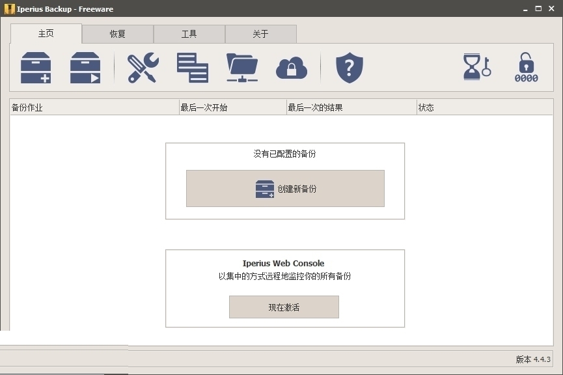Click the 现在激活 button
The image size is (563, 375).
pyautogui.click(x=284, y=307)
